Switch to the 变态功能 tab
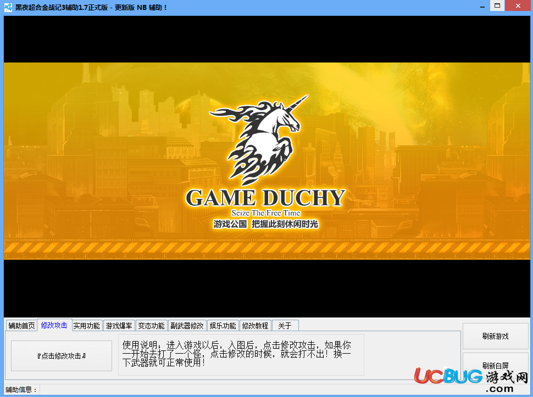 pyautogui.click(x=151, y=325)
